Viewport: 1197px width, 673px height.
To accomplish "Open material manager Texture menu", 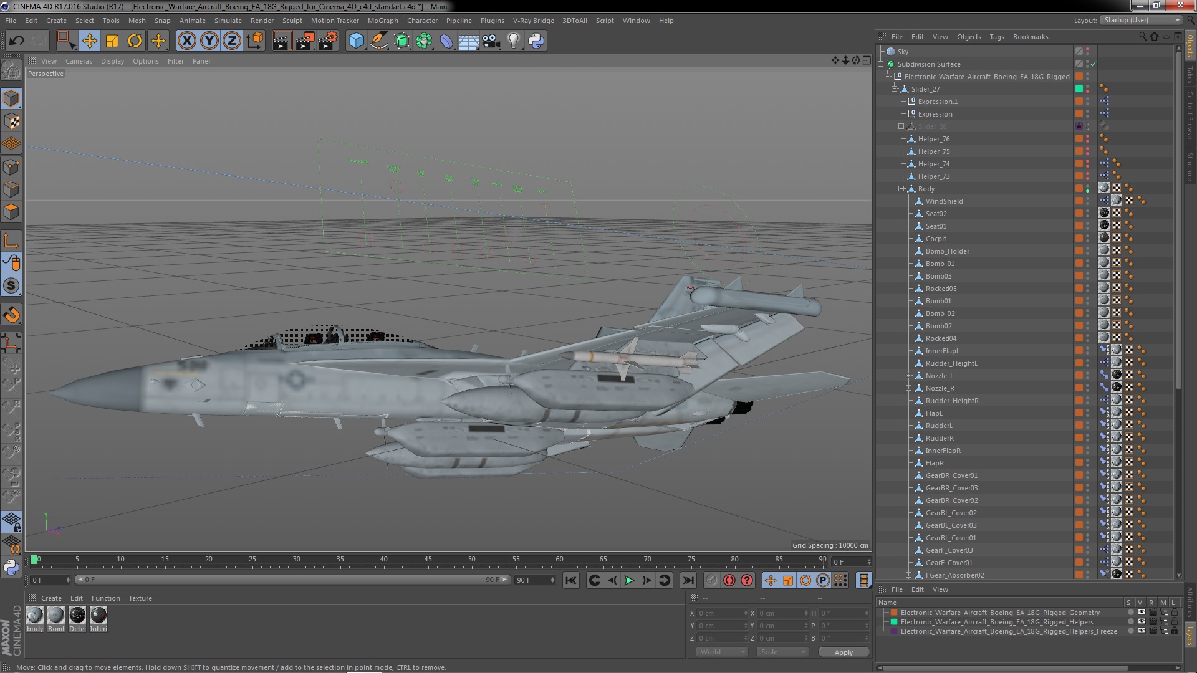I will tap(140, 598).
